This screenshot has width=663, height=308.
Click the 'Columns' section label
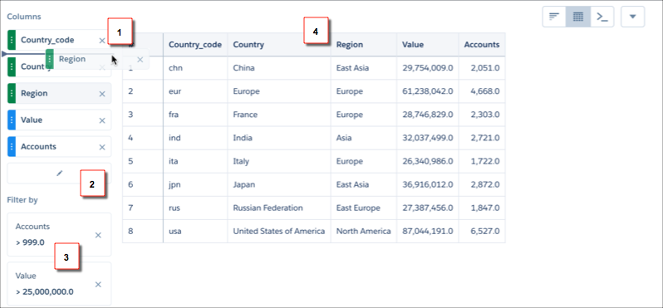coord(24,17)
